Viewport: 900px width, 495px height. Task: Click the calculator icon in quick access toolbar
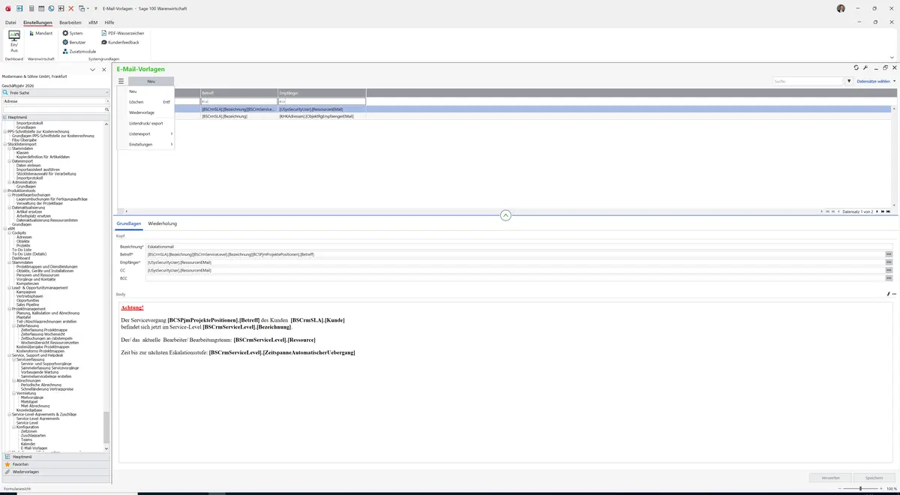click(x=30, y=8)
